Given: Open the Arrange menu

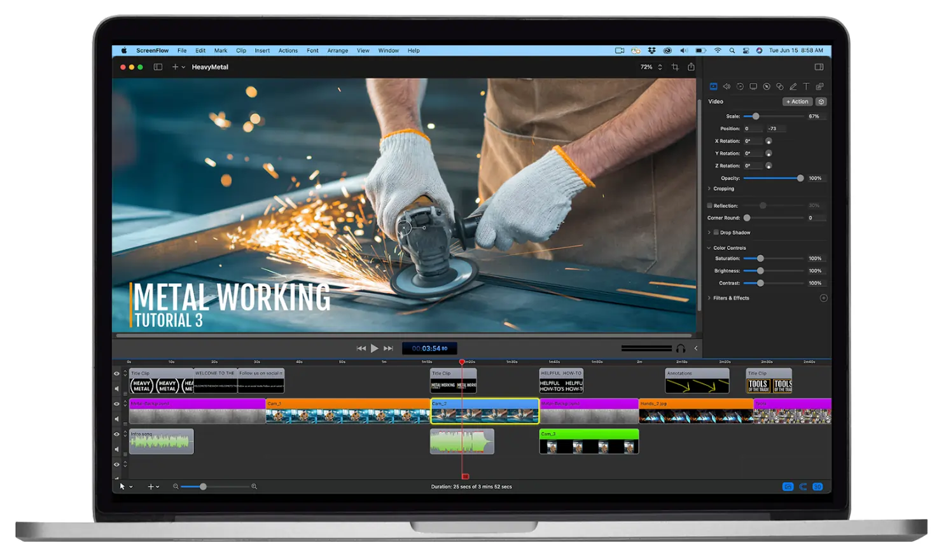Looking at the screenshot, I should (338, 50).
